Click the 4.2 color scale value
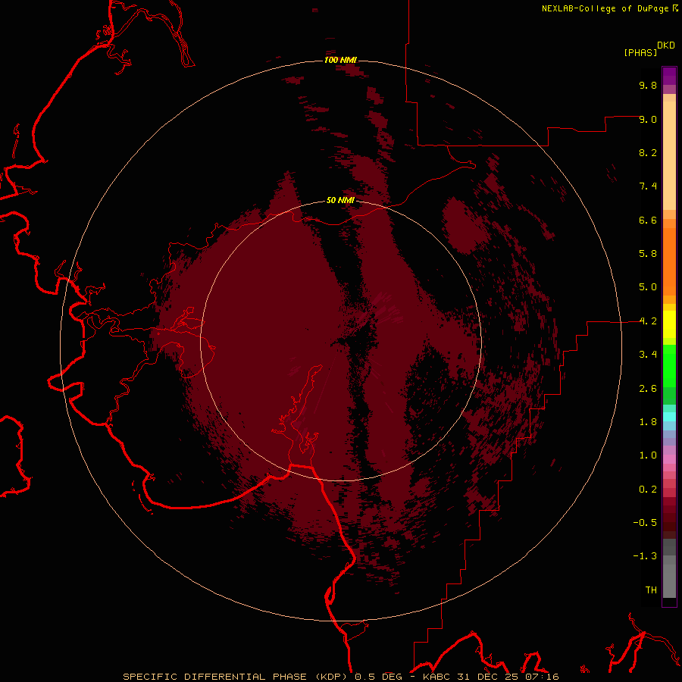The image size is (682, 682). [x=648, y=321]
